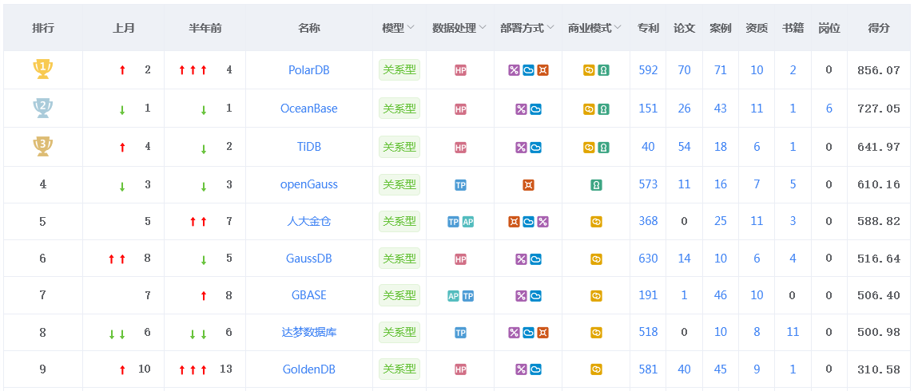Click the silver second-place trophy icon
Viewport: 914px width, 391px height.
coord(42,109)
